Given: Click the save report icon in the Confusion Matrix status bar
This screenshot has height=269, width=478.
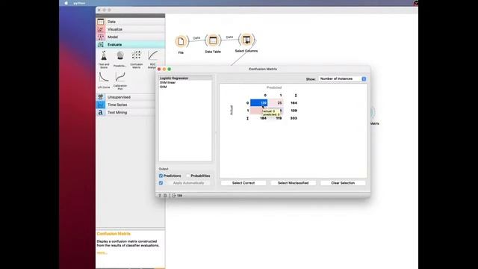Looking at the screenshot, I should pyautogui.click(x=165, y=196).
